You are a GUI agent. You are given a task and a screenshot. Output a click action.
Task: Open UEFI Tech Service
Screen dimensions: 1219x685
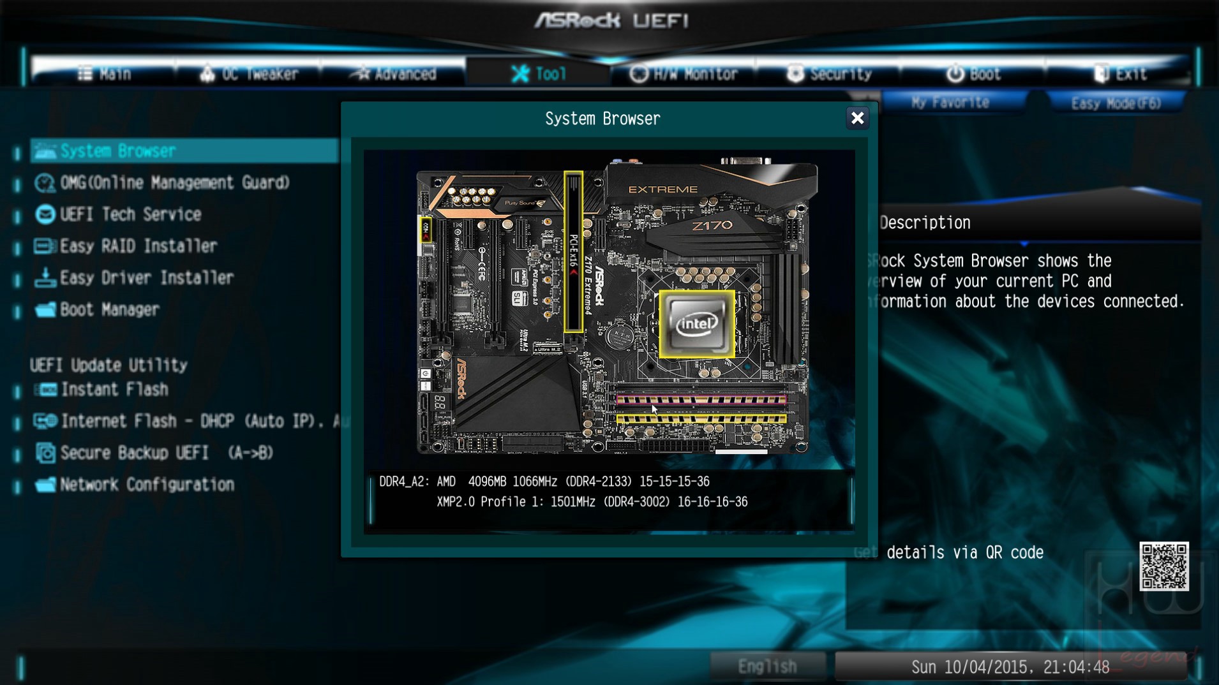click(x=131, y=214)
